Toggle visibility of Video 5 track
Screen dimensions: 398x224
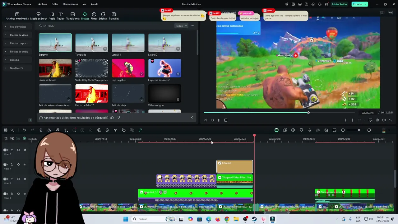click(x=25, y=150)
